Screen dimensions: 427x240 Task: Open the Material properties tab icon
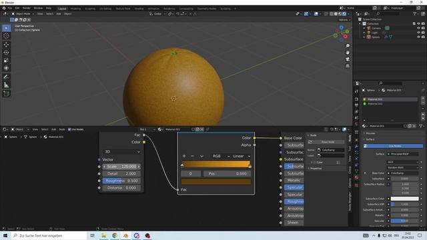[356, 177]
